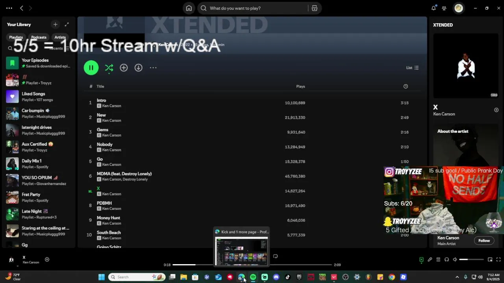Follow Ken Carson in artist panel

click(x=484, y=241)
